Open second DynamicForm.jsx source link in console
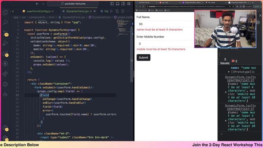Viewport: 263px width, 148px height. 240,107
